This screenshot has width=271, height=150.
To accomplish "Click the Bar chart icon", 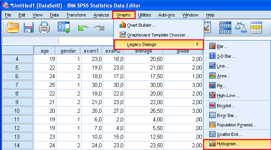I will [x=212, y=46].
